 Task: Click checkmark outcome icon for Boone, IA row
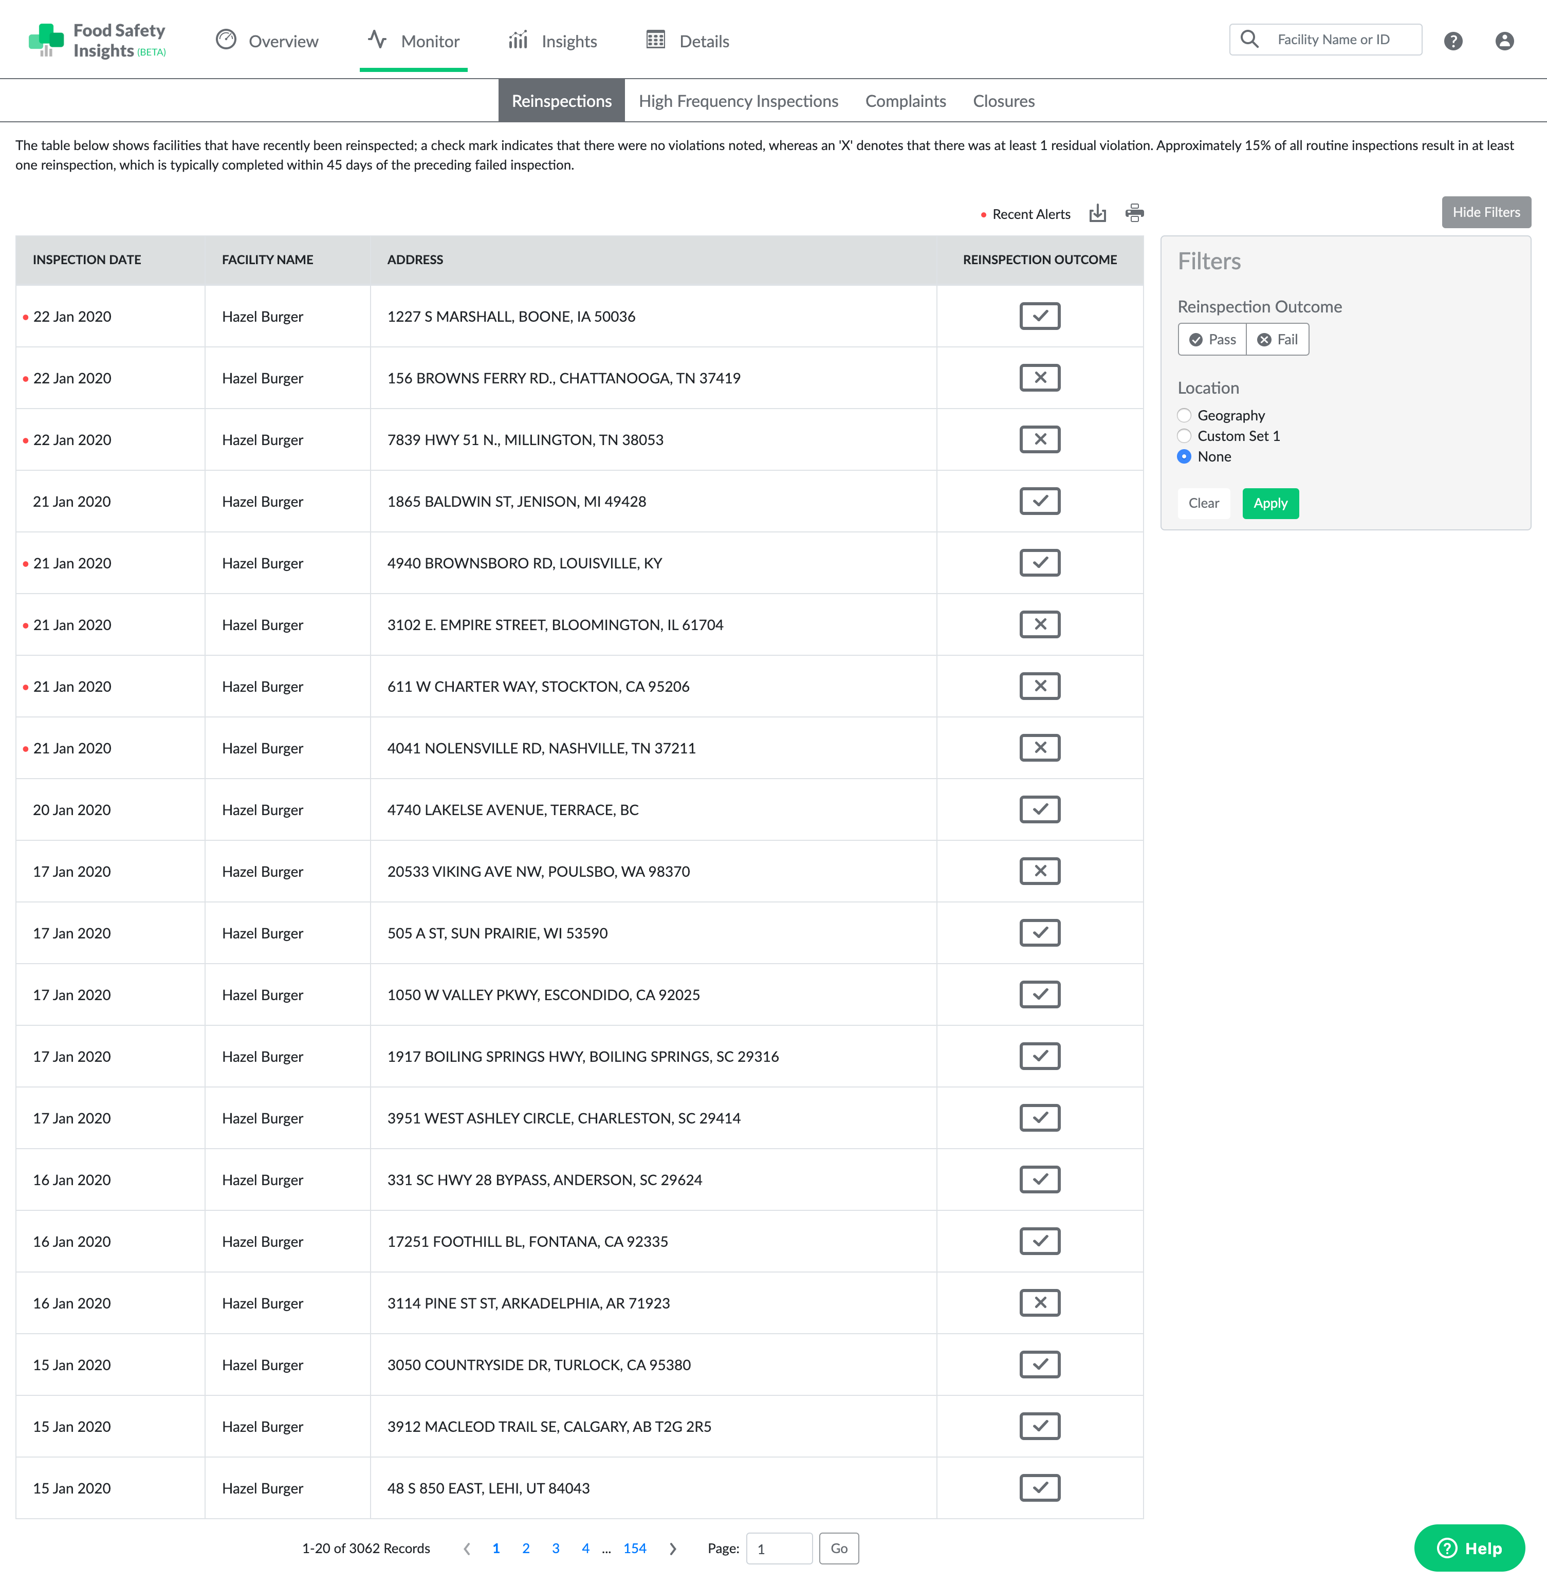1039,316
